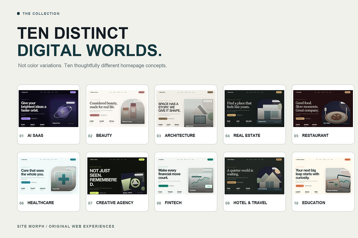Click the TASTE SHARE SAVOR row in Sora Table

pyautogui.click(x=306, y=125)
